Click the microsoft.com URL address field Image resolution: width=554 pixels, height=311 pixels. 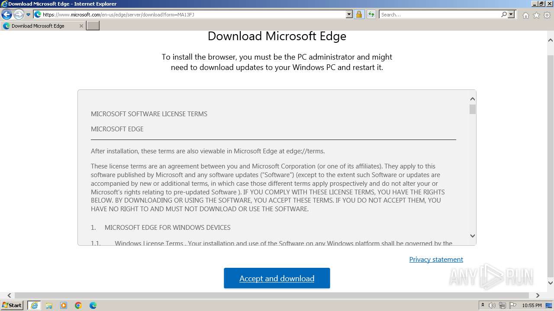pos(194,14)
